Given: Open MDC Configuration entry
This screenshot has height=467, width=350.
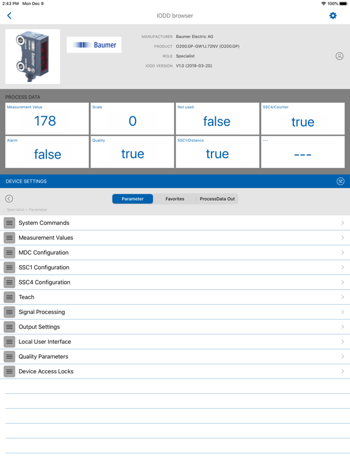Looking at the screenshot, I should [175, 252].
